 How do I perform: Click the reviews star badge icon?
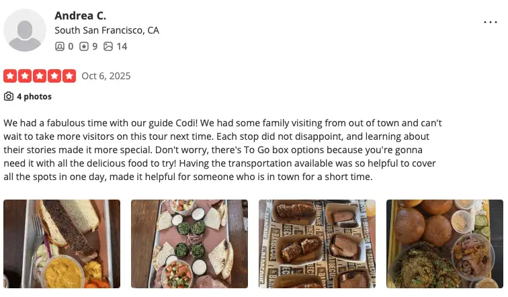pyautogui.click(x=84, y=46)
